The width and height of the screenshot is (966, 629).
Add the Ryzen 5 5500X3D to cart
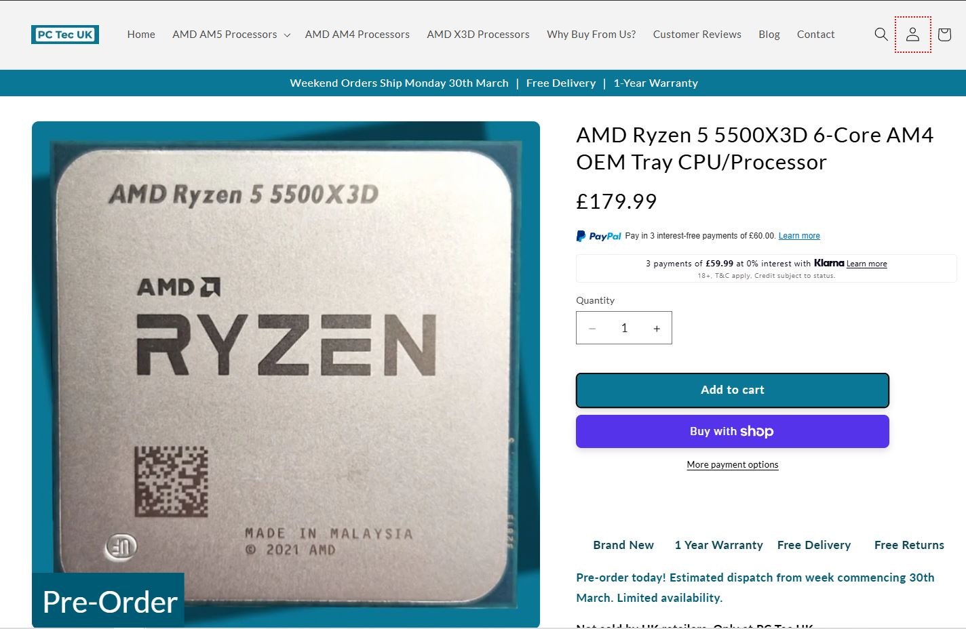click(733, 390)
